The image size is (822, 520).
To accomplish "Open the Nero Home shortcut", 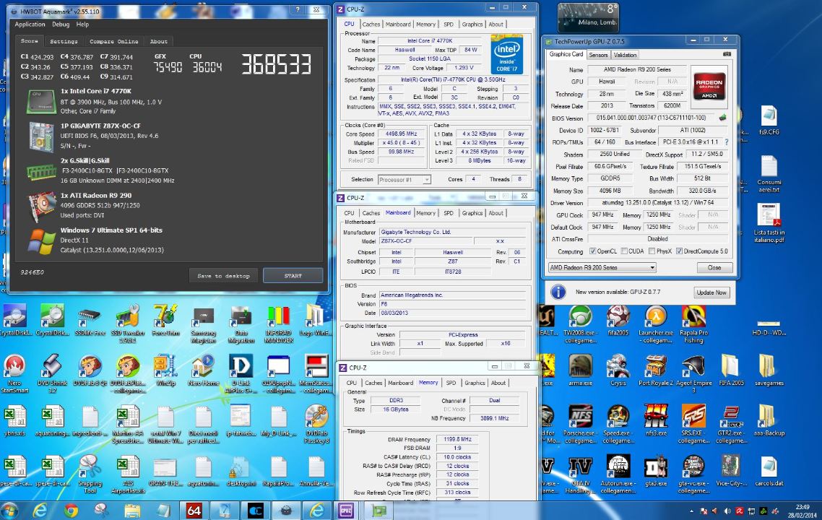I will 203,370.
